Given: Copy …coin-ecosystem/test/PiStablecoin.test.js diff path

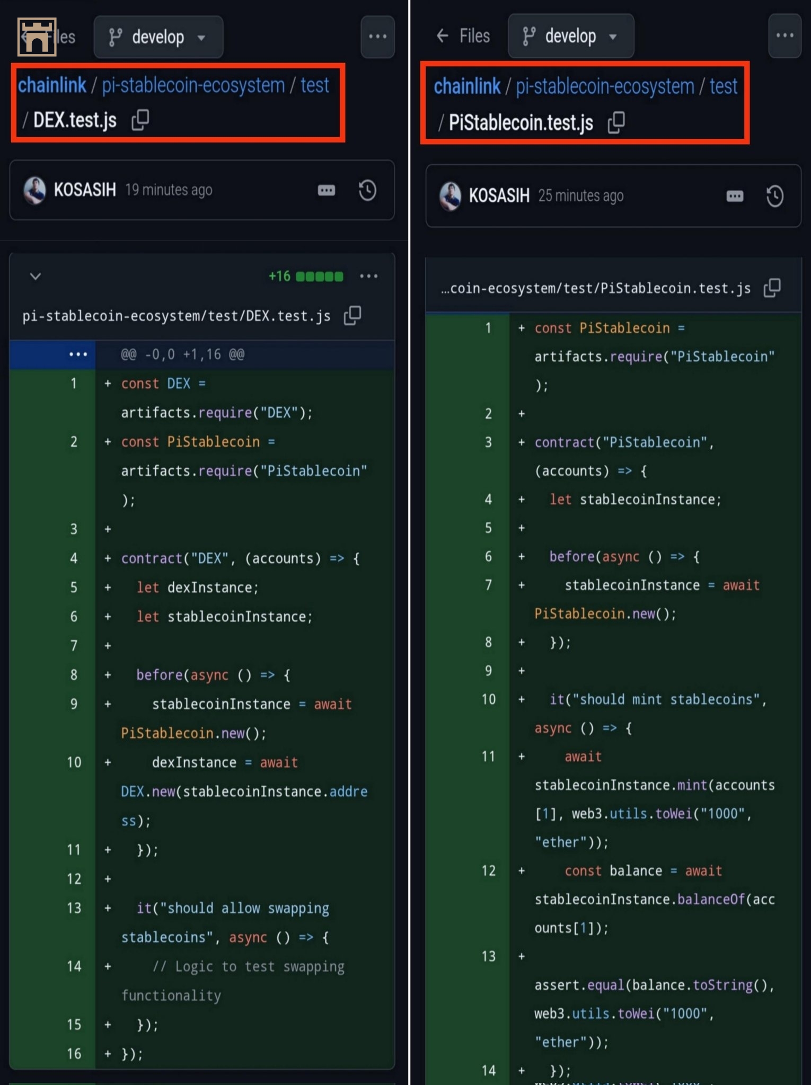Looking at the screenshot, I should (772, 288).
